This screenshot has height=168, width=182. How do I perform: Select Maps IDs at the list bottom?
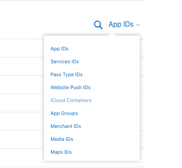click(61, 152)
